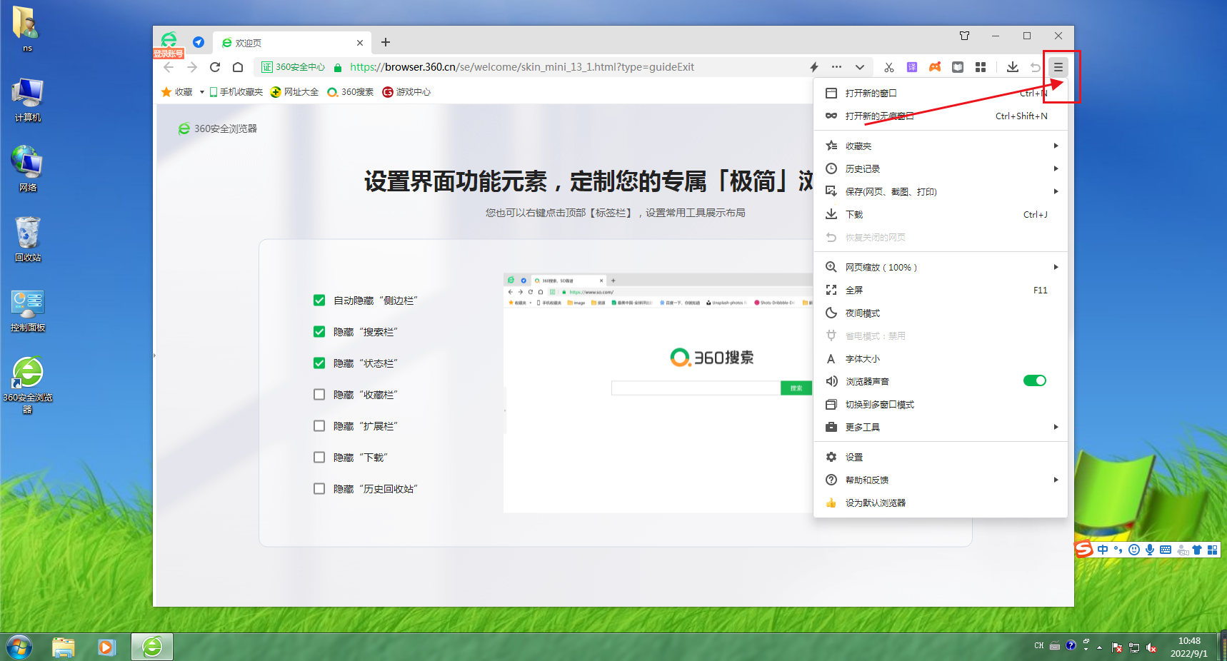Open the three-dots address bar options

pyautogui.click(x=836, y=67)
